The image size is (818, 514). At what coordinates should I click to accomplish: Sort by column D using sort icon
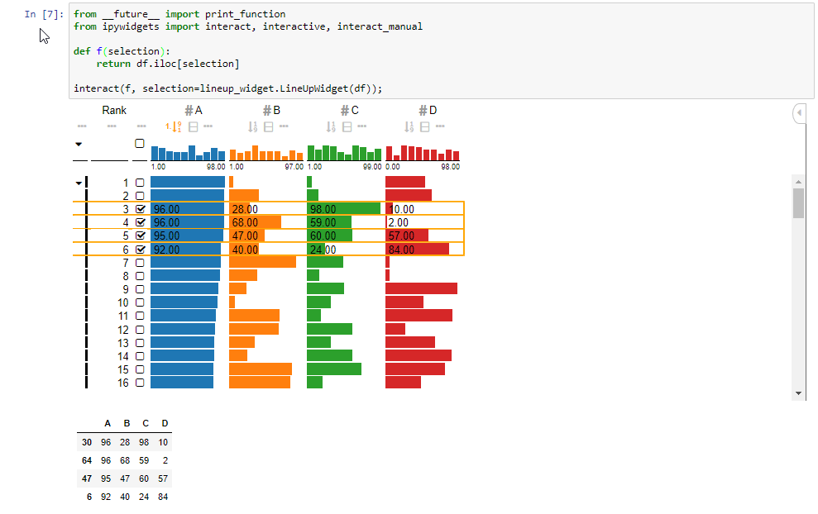(409, 126)
